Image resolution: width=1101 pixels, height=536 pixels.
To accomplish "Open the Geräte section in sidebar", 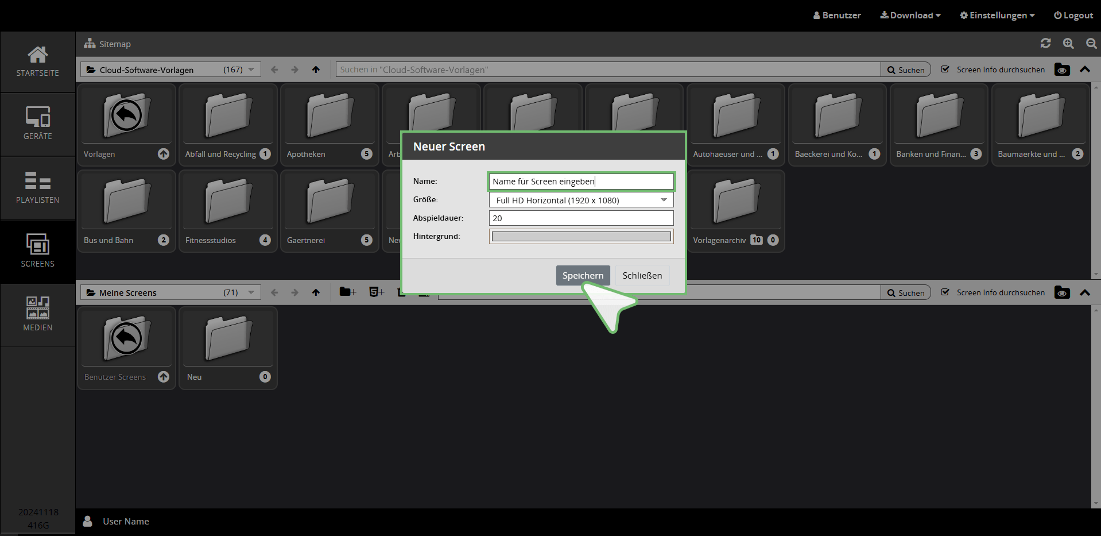I will [37, 124].
